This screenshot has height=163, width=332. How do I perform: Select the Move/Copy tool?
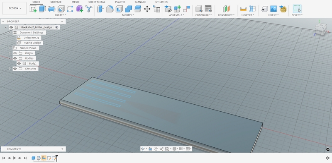point(147,9)
